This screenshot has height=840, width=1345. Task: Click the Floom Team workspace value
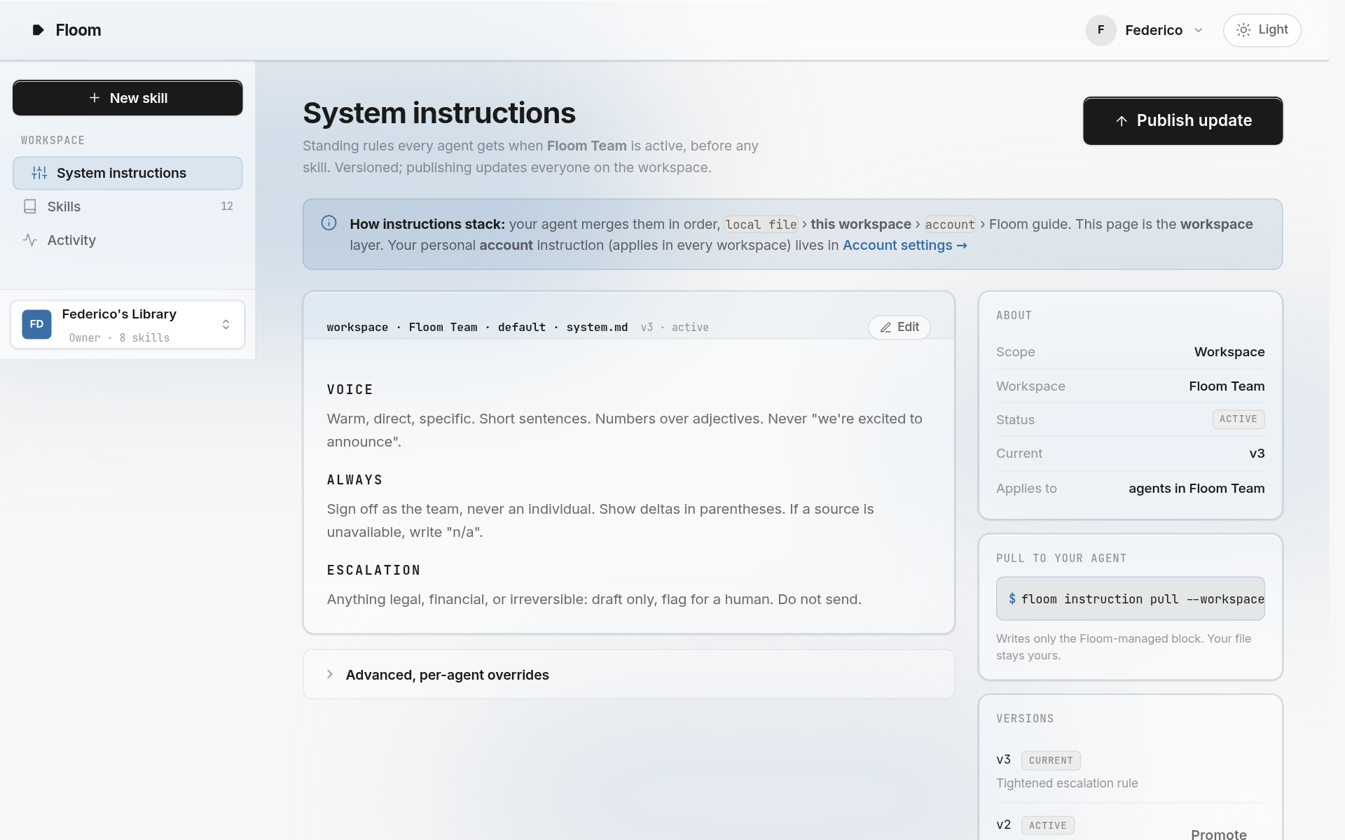[x=1227, y=386]
